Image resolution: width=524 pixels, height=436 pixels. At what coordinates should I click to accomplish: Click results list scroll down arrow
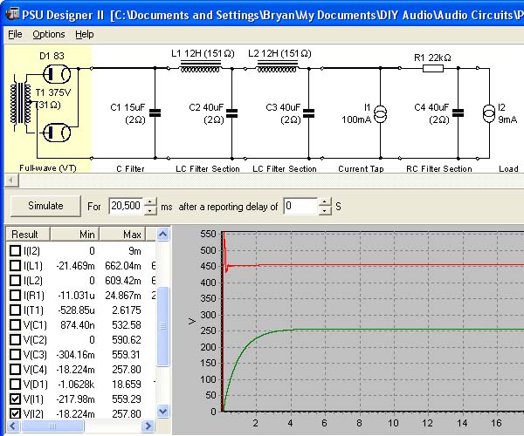point(162,411)
